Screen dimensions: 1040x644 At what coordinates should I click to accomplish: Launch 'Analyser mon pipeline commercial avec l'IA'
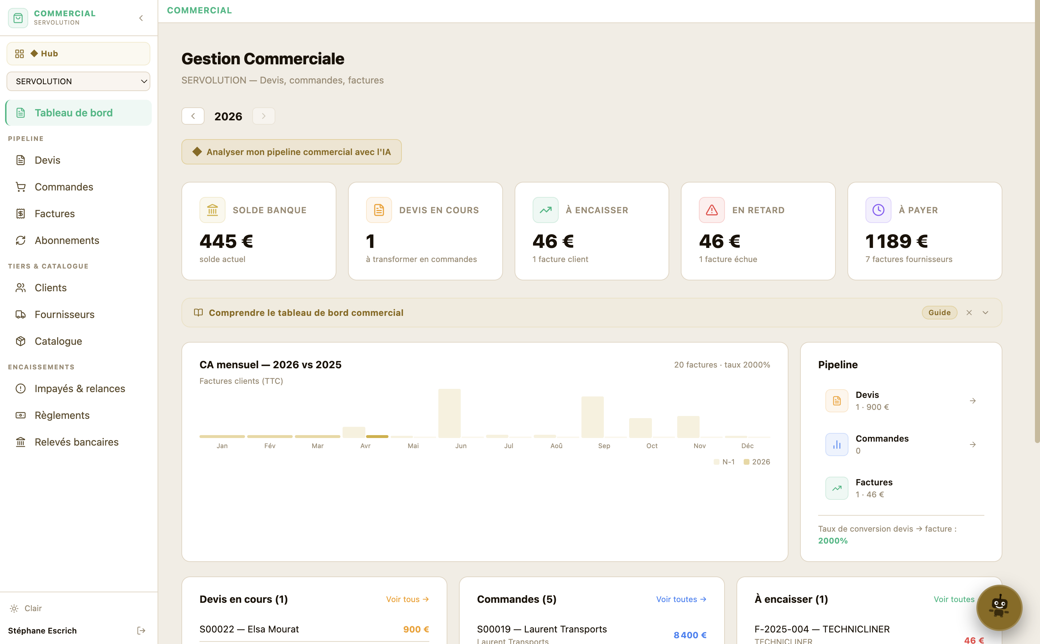click(291, 152)
